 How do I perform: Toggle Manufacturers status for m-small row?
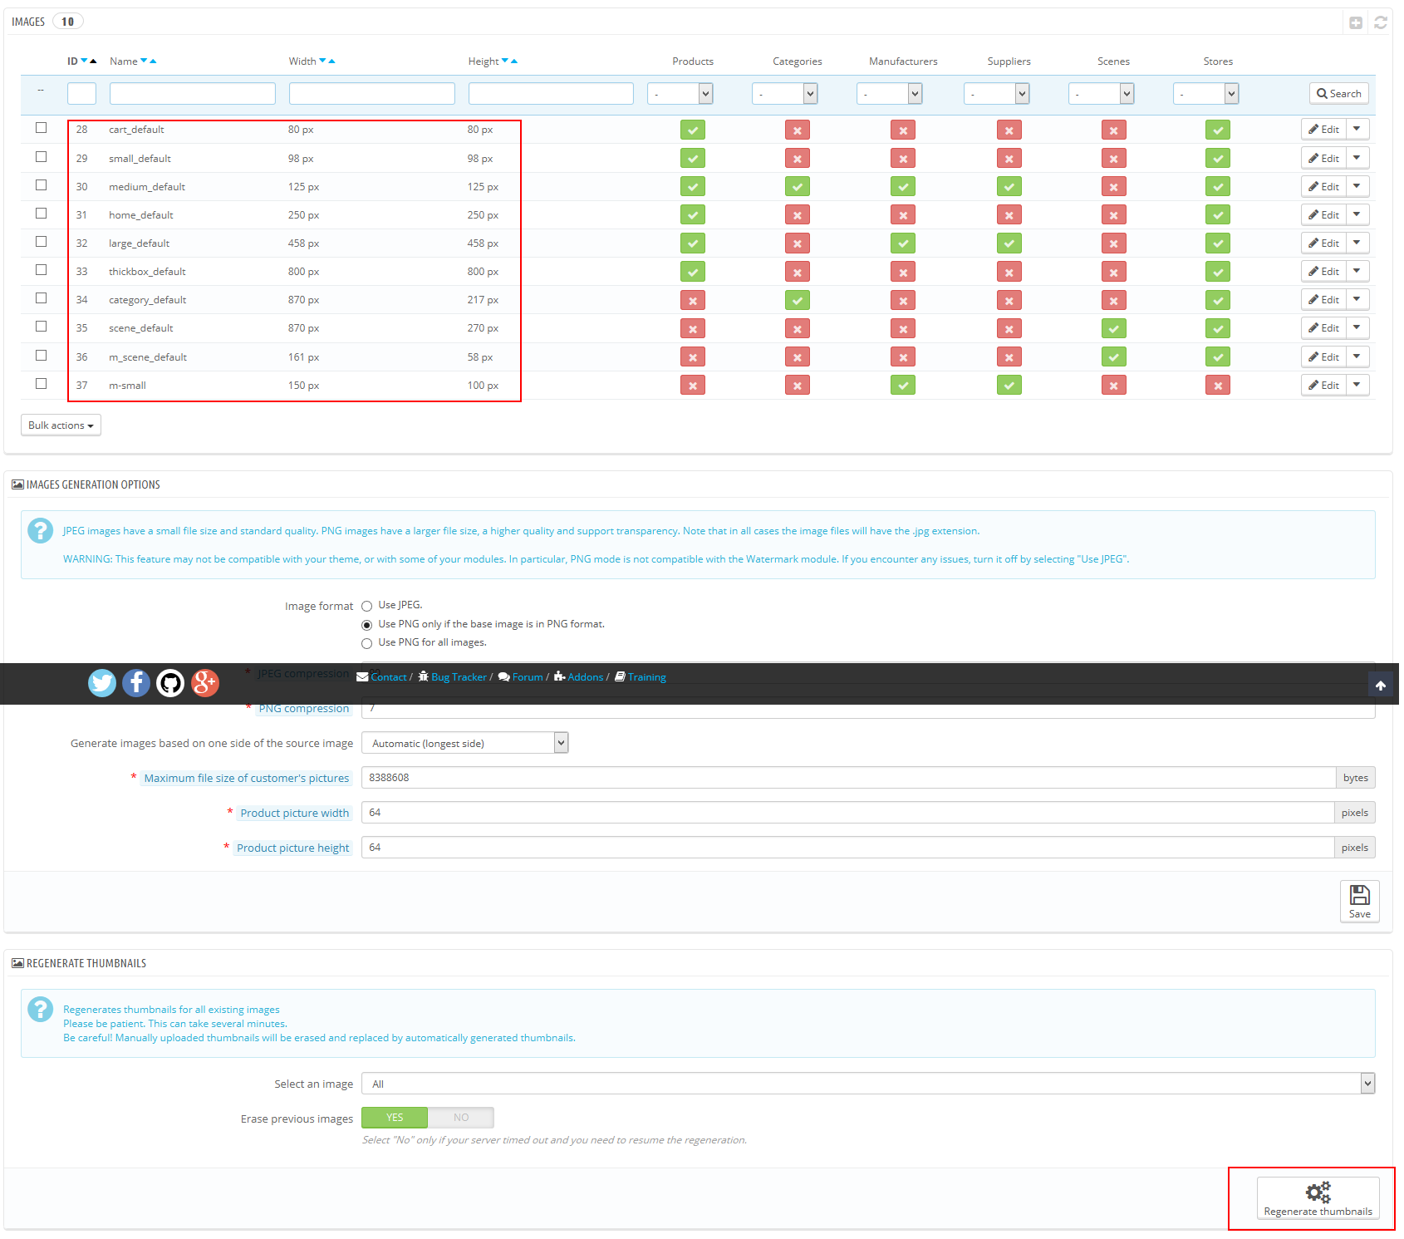[x=903, y=386]
